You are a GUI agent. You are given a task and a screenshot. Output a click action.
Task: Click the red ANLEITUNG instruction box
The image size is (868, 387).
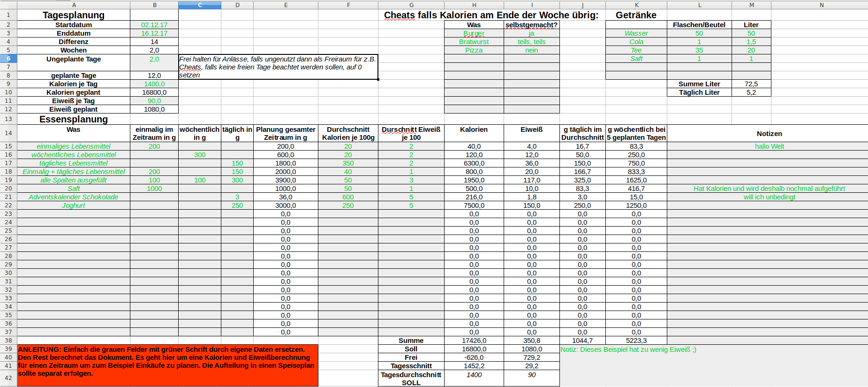(x=167, y=365)
